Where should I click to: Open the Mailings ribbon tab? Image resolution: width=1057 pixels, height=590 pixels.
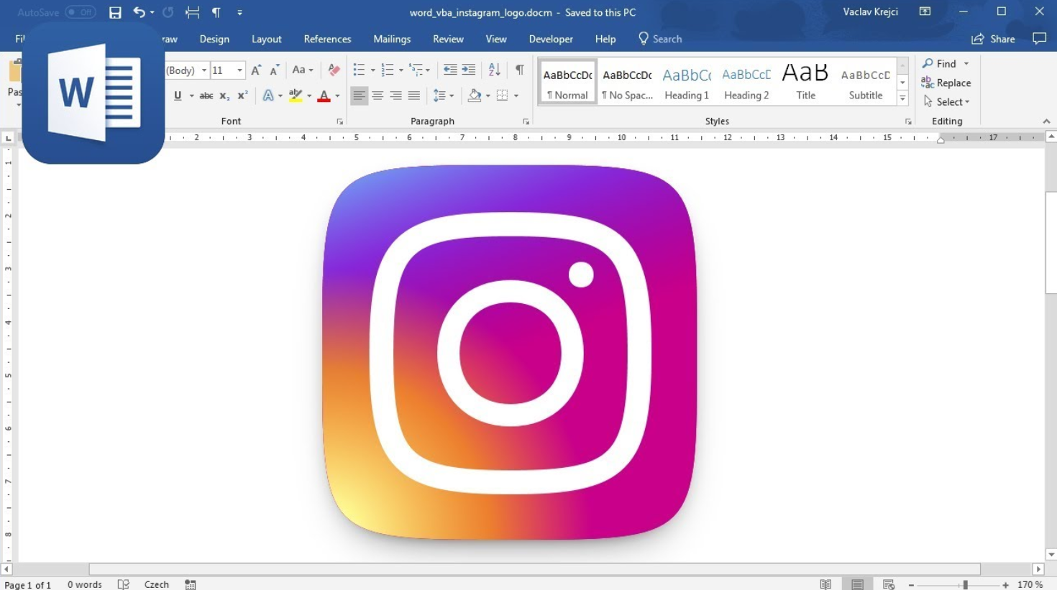[x=392, y=39]
